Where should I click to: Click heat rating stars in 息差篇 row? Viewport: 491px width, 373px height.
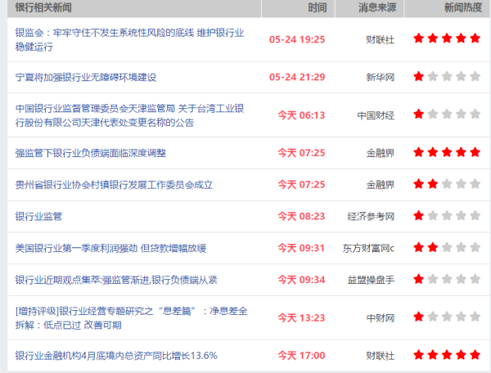(447, 317)
